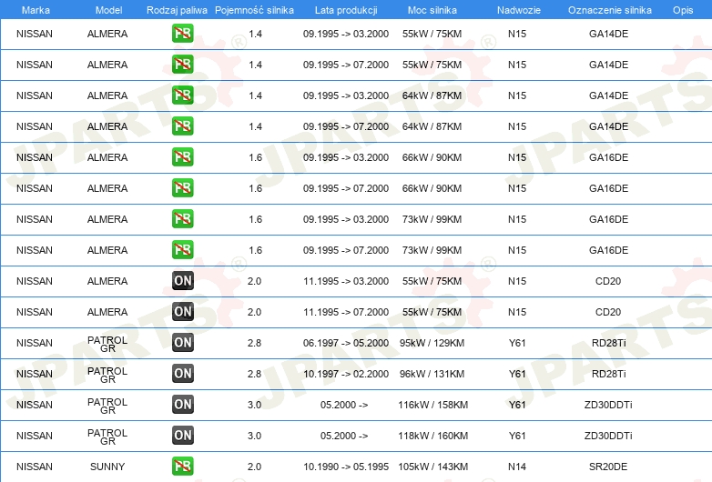Click the 10.1997 -> 02.2000 production years cell
The height and width of the screenshot is (482, 712).
[x=346, y=374]
